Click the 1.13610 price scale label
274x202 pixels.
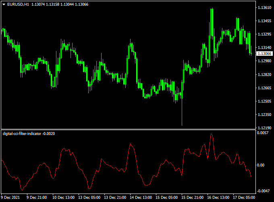tap(265, 8)
